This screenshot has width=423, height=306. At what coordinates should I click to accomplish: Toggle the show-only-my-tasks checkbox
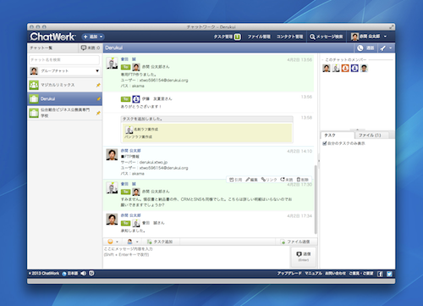coord(324,143)
